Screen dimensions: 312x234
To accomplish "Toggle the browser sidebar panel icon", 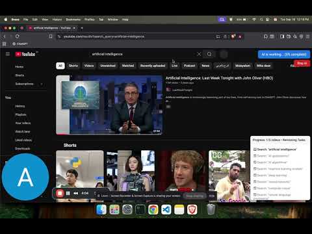I will [282, 36].
